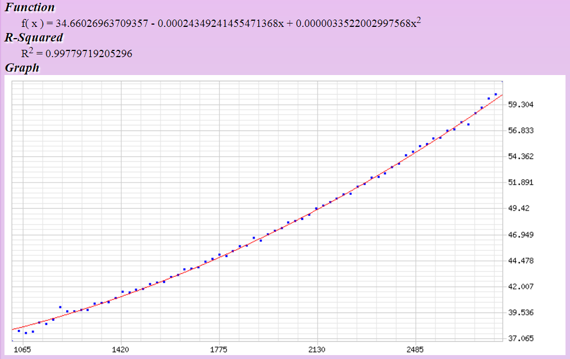Click the 2130 x-axis label
The image size is (570, 359).
coord(317,349)
